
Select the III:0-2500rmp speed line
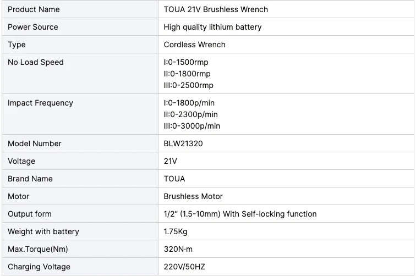tap(188, 85)
